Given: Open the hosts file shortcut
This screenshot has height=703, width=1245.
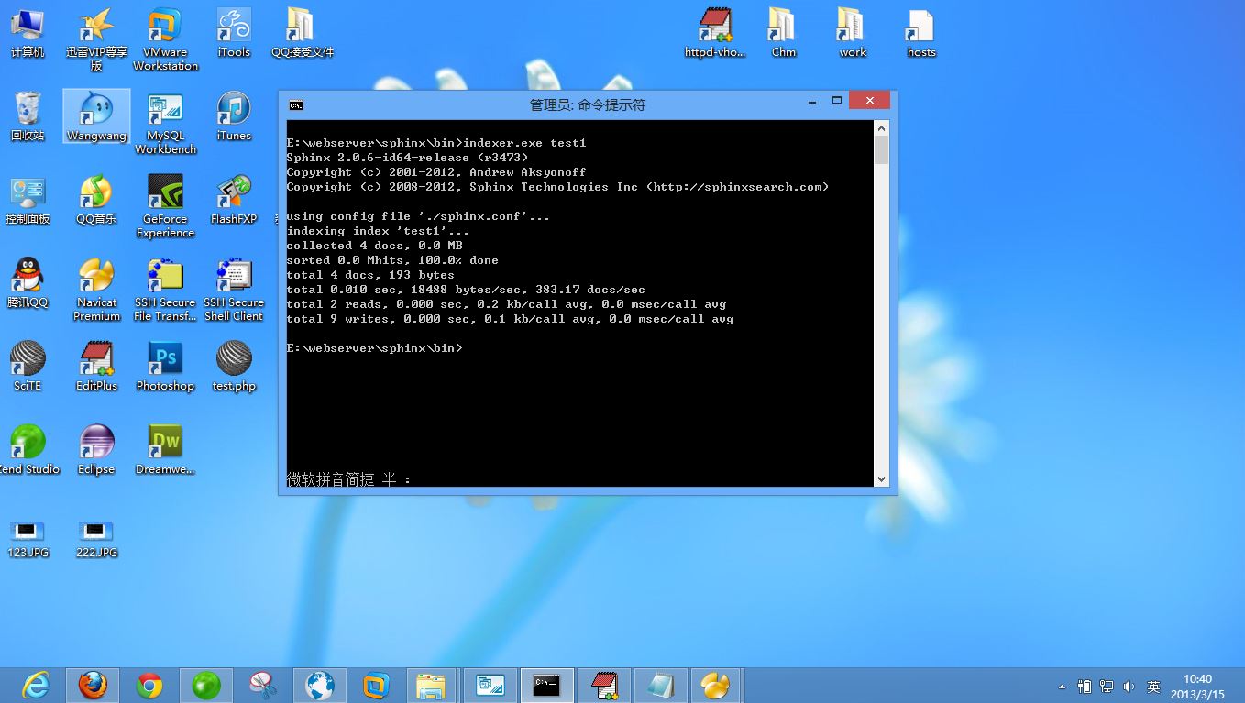Looking at the screenshot, I should pos(920,33).
